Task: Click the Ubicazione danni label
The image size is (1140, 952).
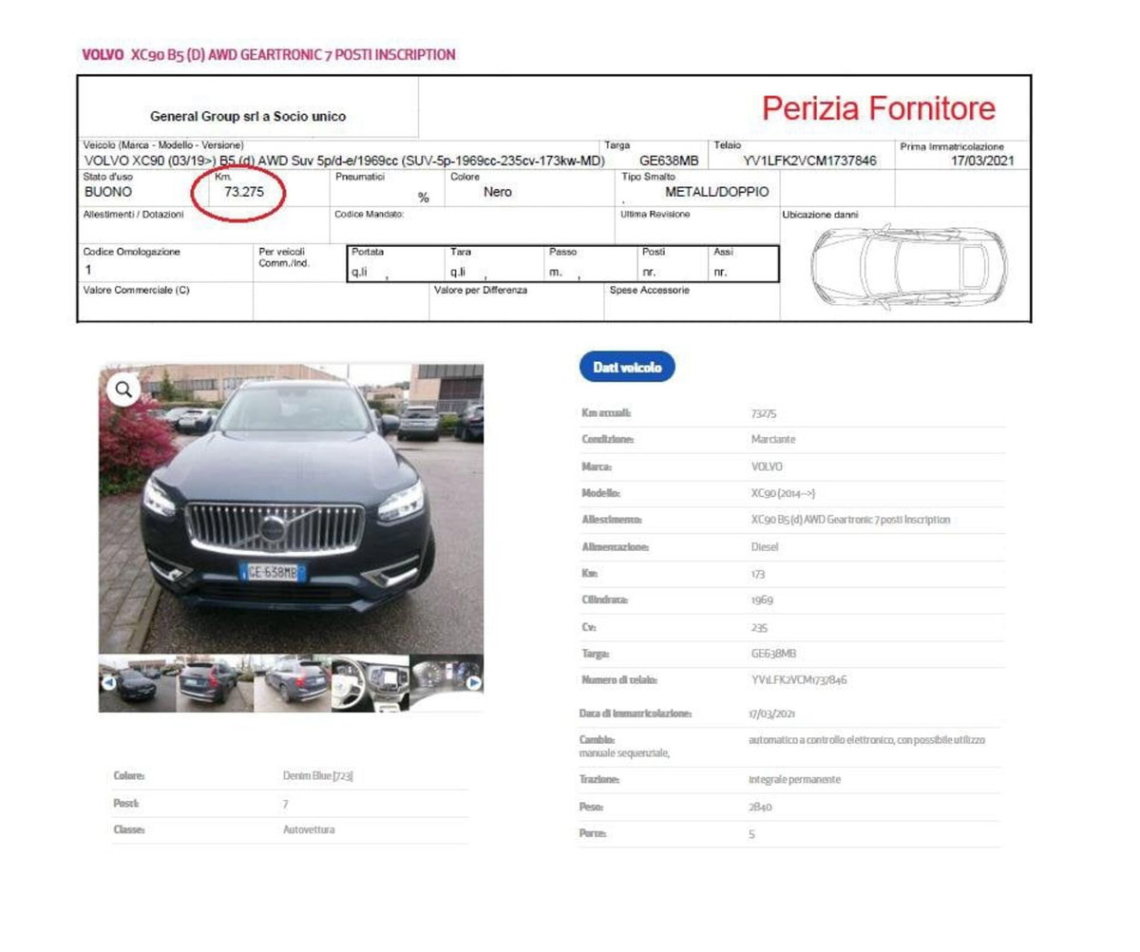Action: 820,216
